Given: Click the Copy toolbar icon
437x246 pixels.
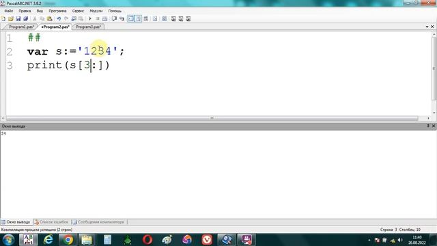Looking at the screenshot, I should pos(42,18).
